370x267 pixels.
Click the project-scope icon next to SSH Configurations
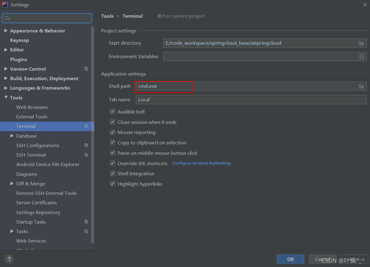(86, 146)
